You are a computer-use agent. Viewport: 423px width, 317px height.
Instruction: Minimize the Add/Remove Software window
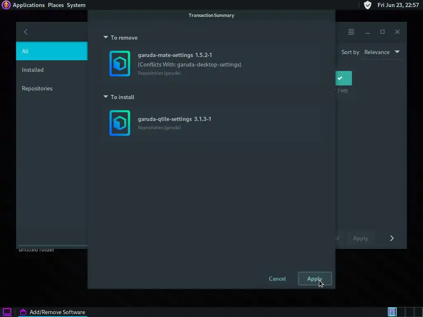[x=367, y=32]
